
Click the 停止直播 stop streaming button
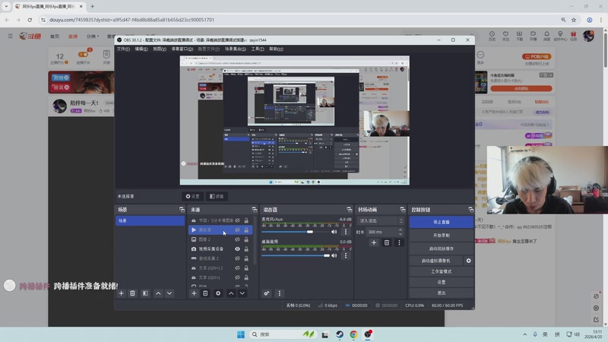tap(442, 222)
